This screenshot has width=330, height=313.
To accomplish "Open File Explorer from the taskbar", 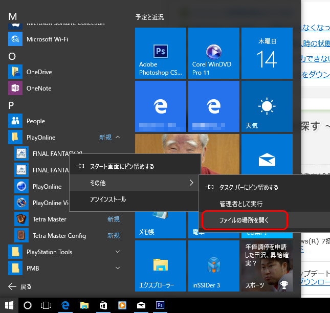I will (84, 305).
